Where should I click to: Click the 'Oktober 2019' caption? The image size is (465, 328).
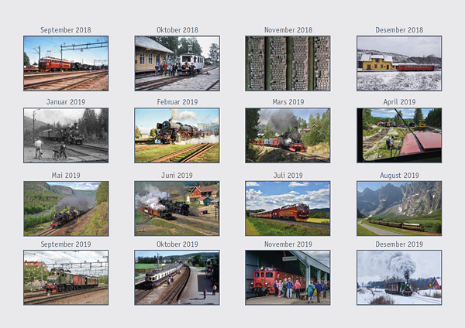177,244
